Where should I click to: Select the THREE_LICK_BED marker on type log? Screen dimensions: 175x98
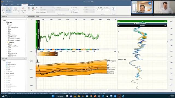(x=121, y=59)
